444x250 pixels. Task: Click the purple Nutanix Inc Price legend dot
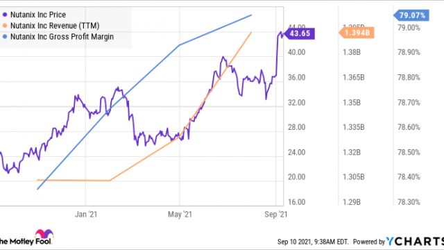[x=5, y=15]
